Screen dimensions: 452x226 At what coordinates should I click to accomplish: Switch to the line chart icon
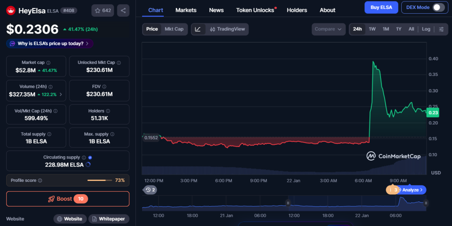(198, 29)
